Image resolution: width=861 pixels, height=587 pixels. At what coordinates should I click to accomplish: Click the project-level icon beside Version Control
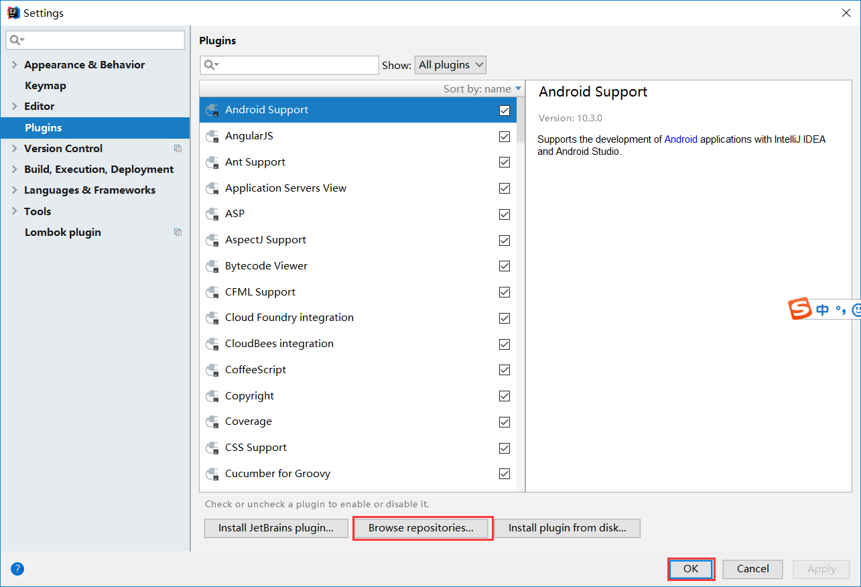[x=178, y=149]
